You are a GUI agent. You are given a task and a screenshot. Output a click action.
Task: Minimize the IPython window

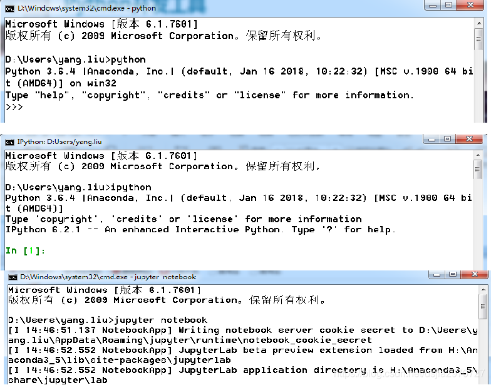(x=432, y=139)
